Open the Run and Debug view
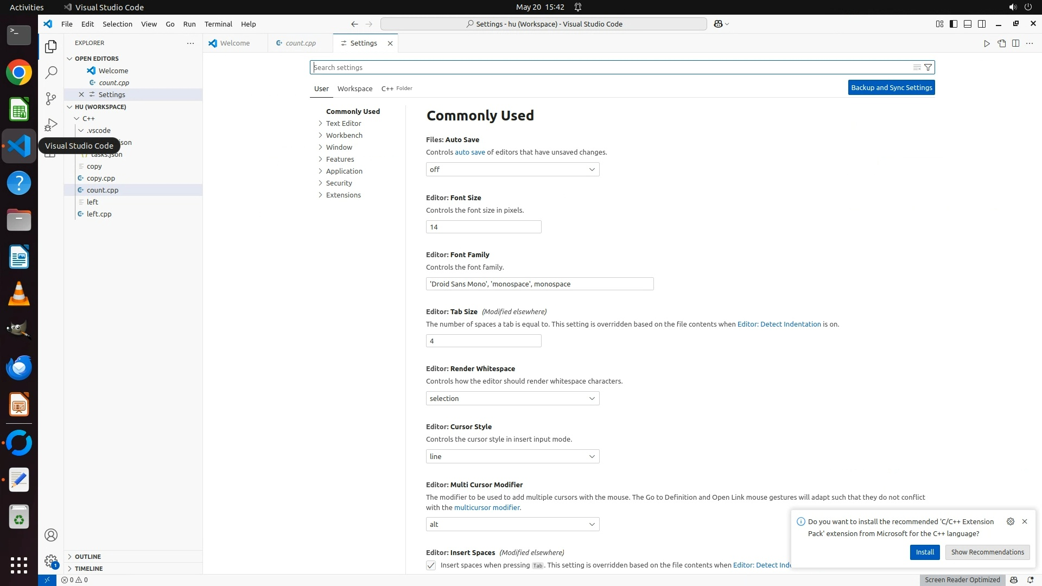The width and height of the screenshot is (1042, 586). coord(51,125)
